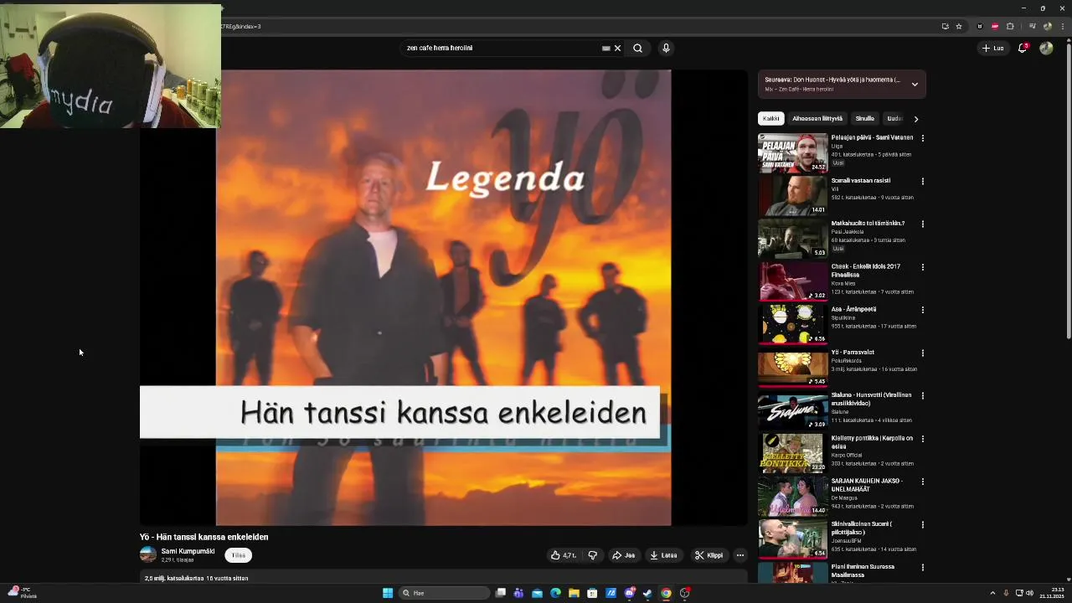
Task: Open Skinivalkoinen Suomi video title
Action: (862, 528)
